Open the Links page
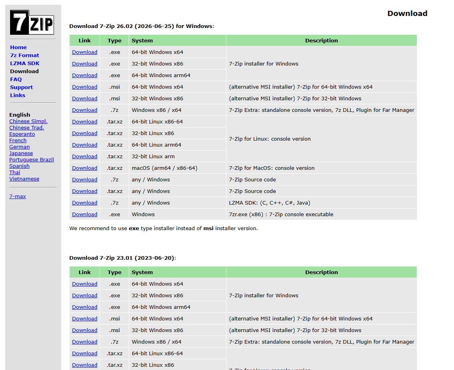 pos(18,95)
